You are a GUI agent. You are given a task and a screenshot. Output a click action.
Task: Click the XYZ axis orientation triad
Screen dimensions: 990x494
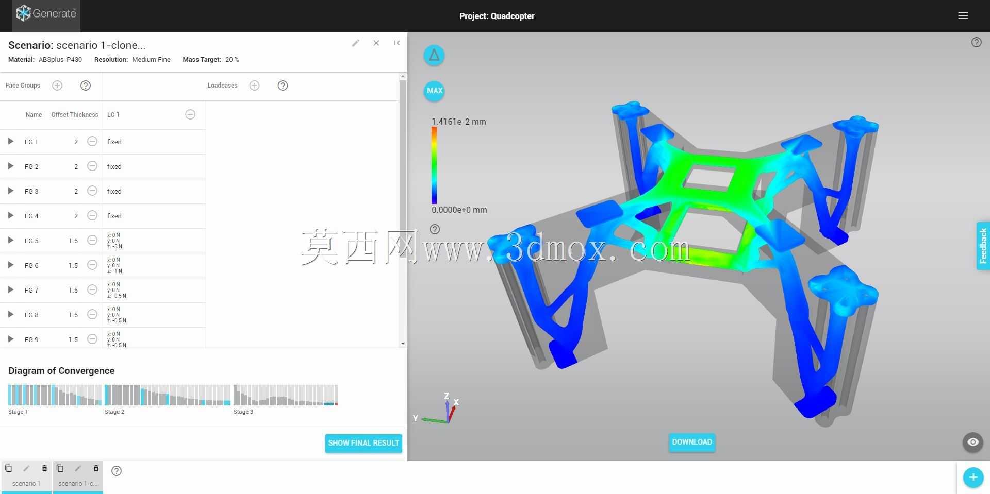point(437,408)
